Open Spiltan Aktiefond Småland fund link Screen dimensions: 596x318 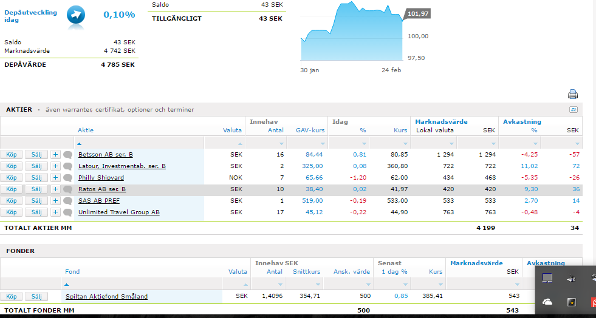106,296
